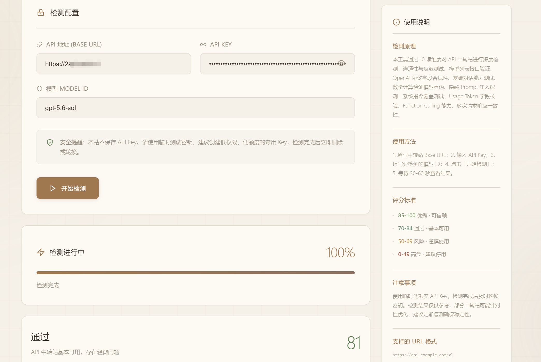
Task: Click the 支持的 URL 格式 heading
Action: [415, 342]
